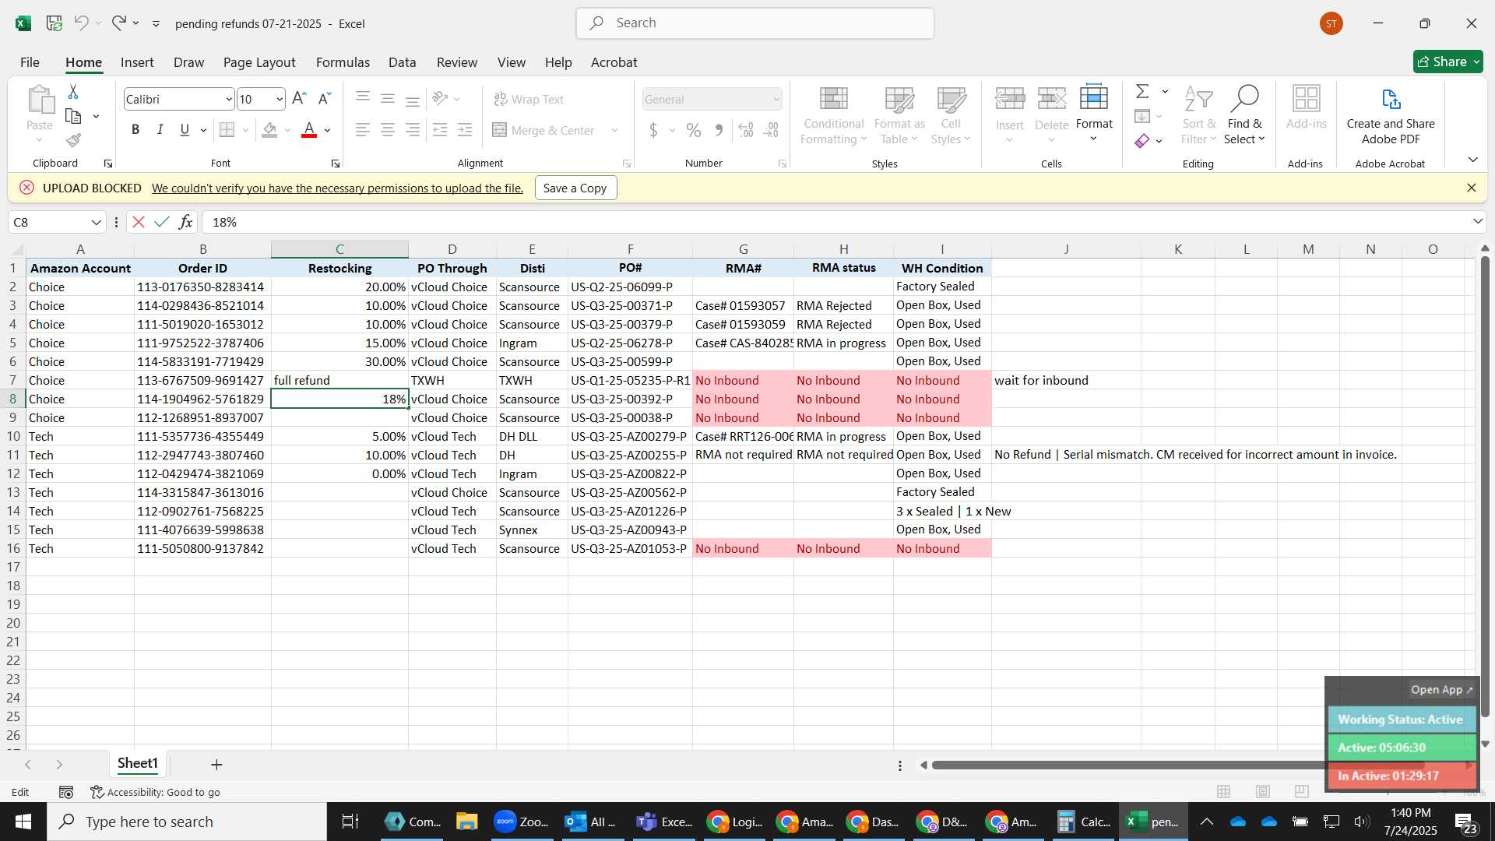Viewport: 1495px width, 841px height.
Task: Switch to the Acrobat tab
Action: coord(614,62)
